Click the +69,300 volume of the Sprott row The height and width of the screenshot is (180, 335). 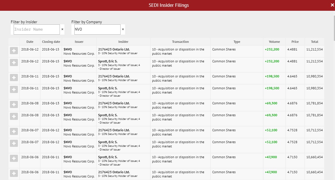(271, 115)
